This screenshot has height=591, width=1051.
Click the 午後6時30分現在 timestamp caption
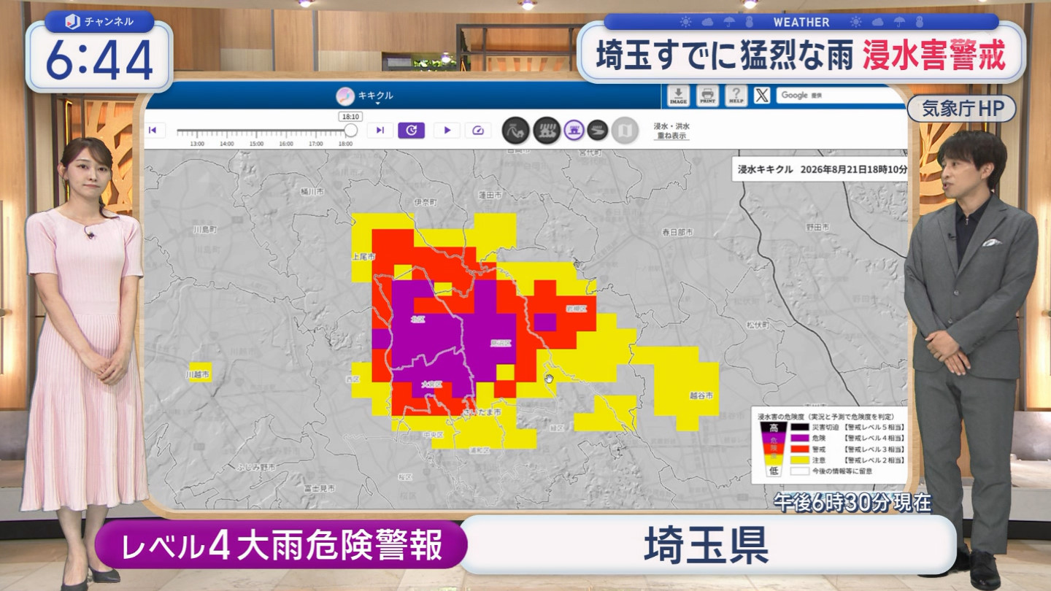(852, 503)
